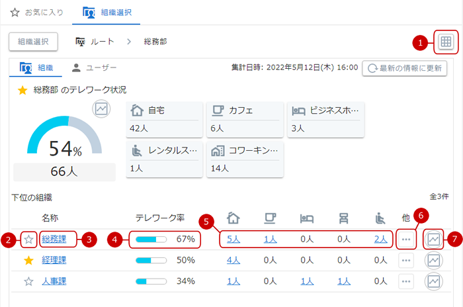Select the コワーキン… card

[x=245, y=159]
